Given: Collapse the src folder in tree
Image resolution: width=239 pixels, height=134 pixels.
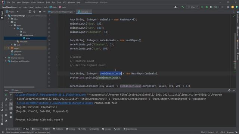Looking at the screenshot, I should point(9,22).
